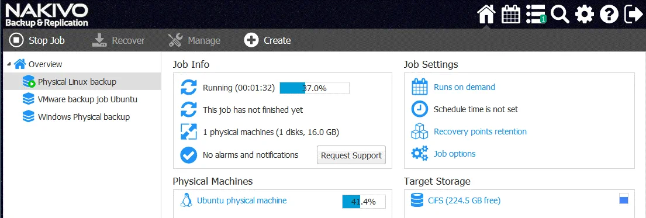Click the search magnifier icon
The height and width of the screenshot is (218, 646).
(560, 15)
